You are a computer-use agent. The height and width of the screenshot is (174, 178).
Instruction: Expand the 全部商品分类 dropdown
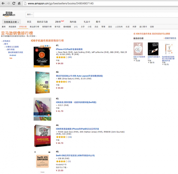click(x=11, y=22)
